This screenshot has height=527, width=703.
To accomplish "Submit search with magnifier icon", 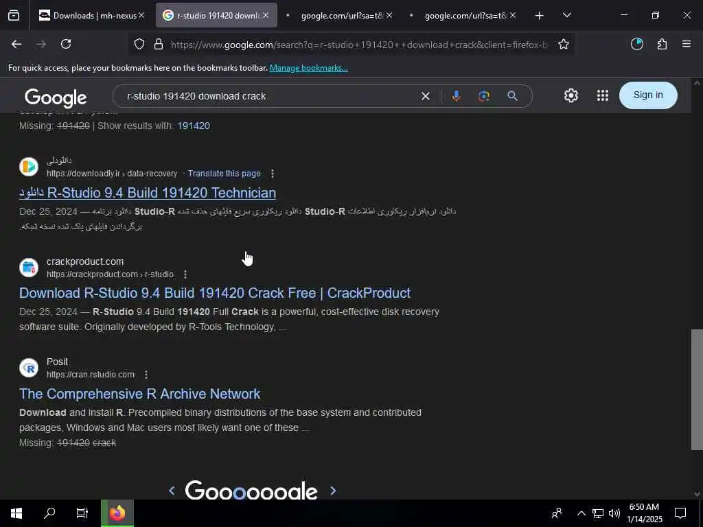I will [x=512, y=96].
